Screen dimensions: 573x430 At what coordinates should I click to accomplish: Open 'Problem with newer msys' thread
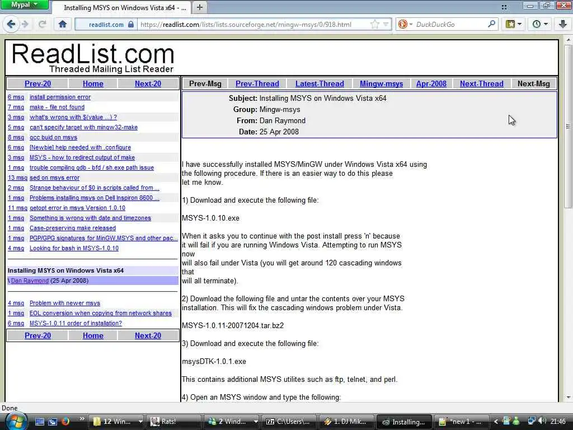click(x=65, y=303)
